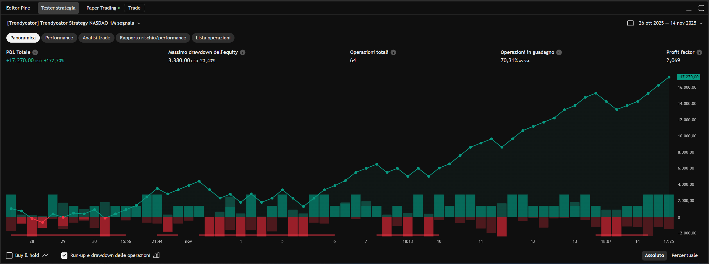Click info icon beside Massimo drawdown dell'equity
709x264 pixels.
tap(243, 52)
